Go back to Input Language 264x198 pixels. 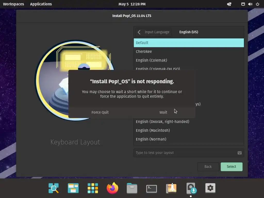(x=154, y=32)
